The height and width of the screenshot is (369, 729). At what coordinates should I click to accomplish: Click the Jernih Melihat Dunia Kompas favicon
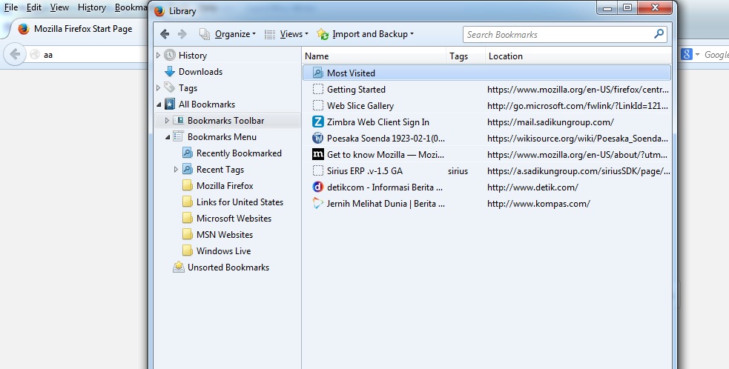tap(318, 204)
